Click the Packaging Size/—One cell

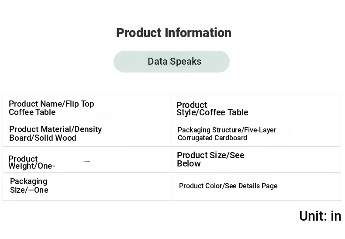[87, 187]
